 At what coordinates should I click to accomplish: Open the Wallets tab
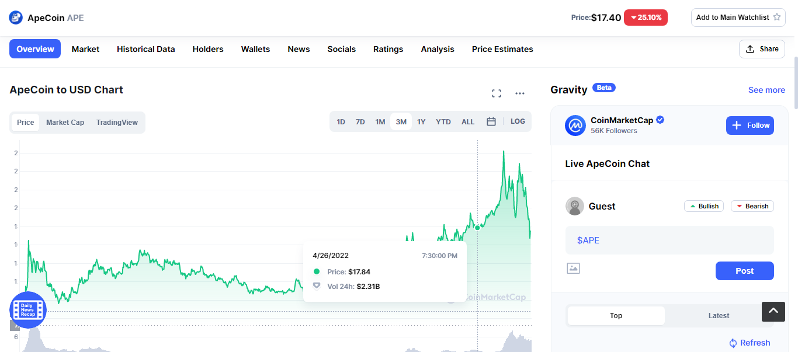click(255, 49)
